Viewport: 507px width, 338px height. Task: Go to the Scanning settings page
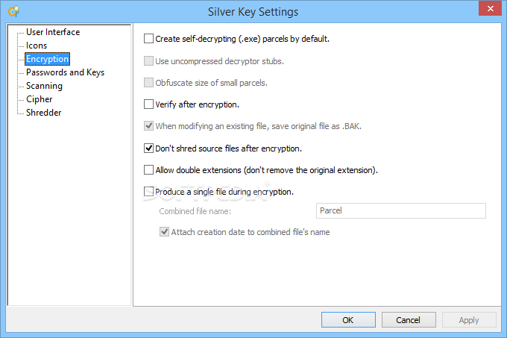(x=44, y=86)
